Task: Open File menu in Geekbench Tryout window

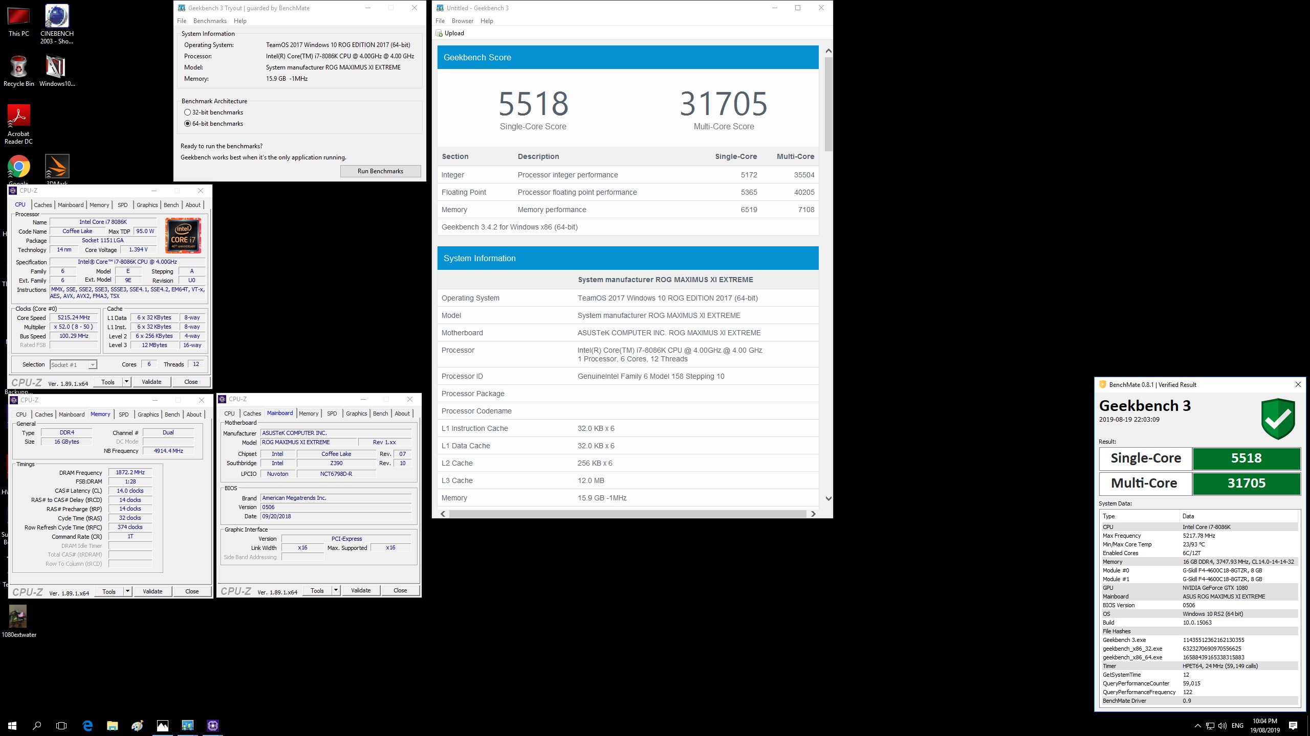Action: pos(182,21)
